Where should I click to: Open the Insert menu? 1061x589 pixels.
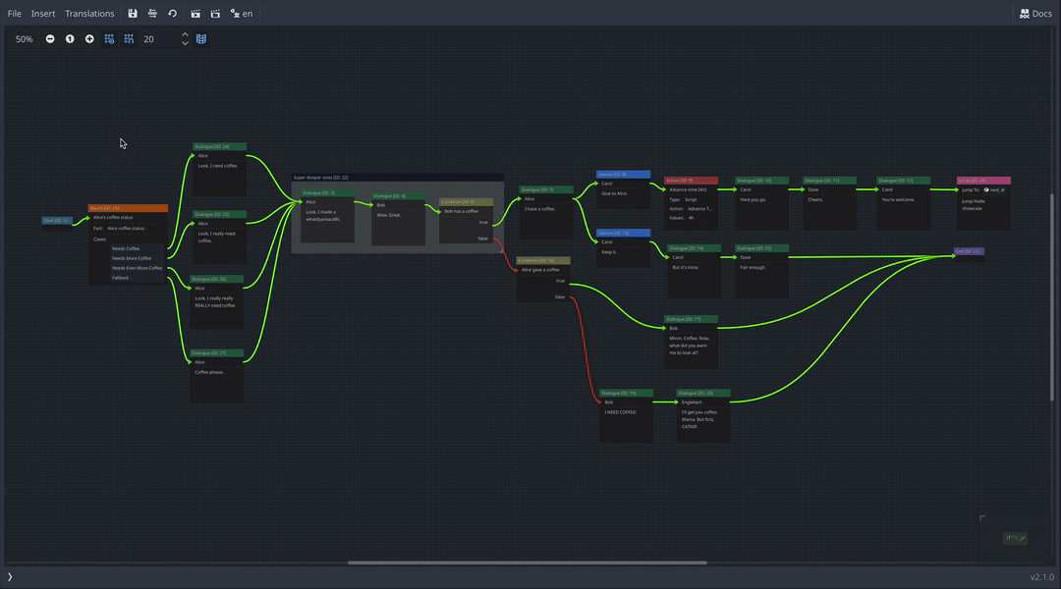43,14
